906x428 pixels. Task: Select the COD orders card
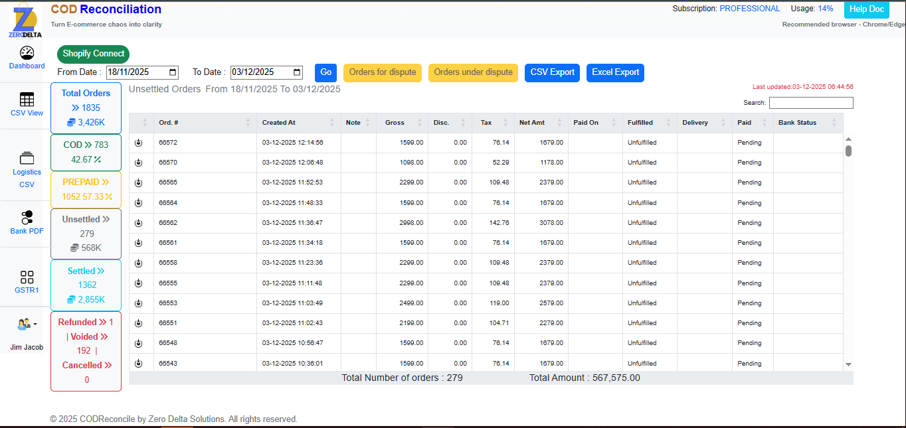[x=86, y=152]
